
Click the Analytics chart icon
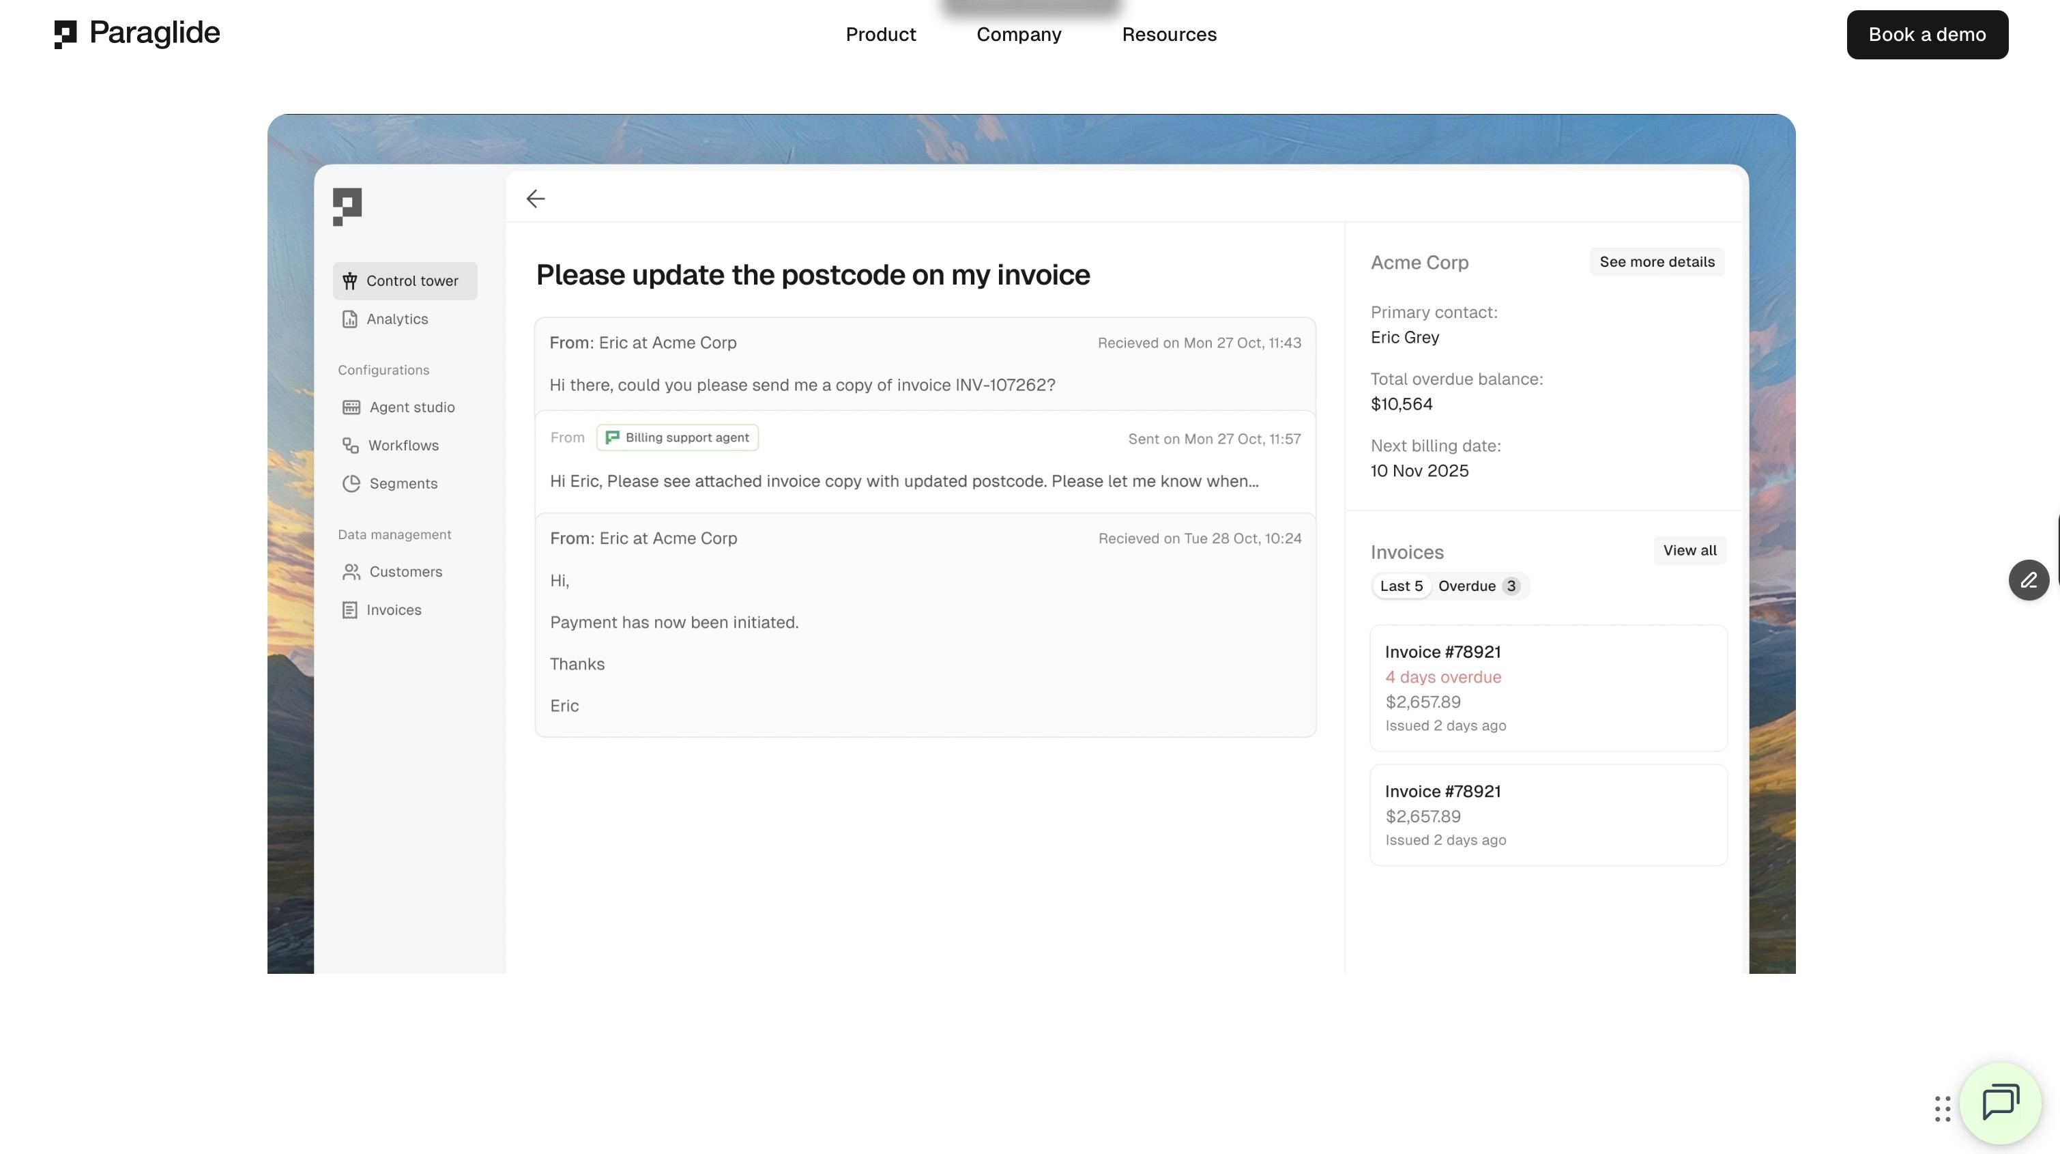pos(349,319)
